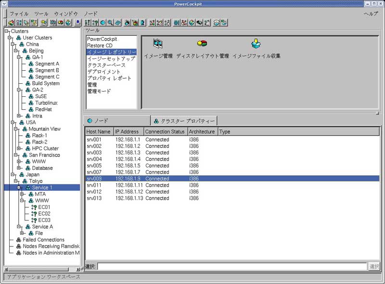Click the colorful cube icon in toolbar

click(11, 23)
